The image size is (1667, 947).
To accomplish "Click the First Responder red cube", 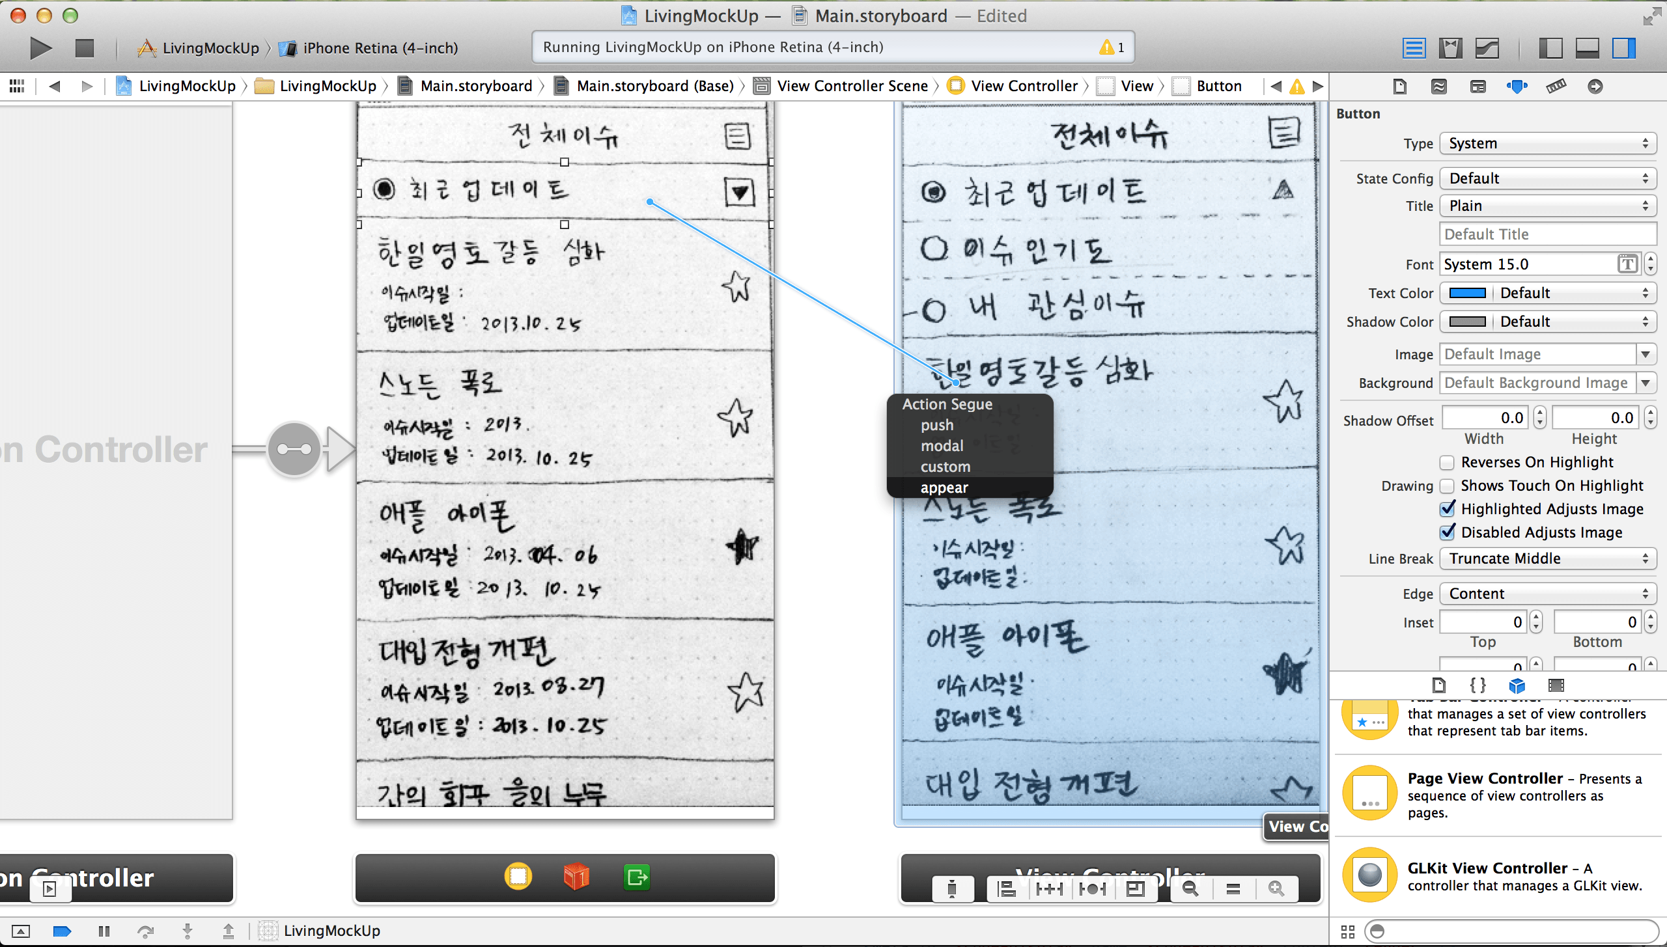I will coord(576,877).
